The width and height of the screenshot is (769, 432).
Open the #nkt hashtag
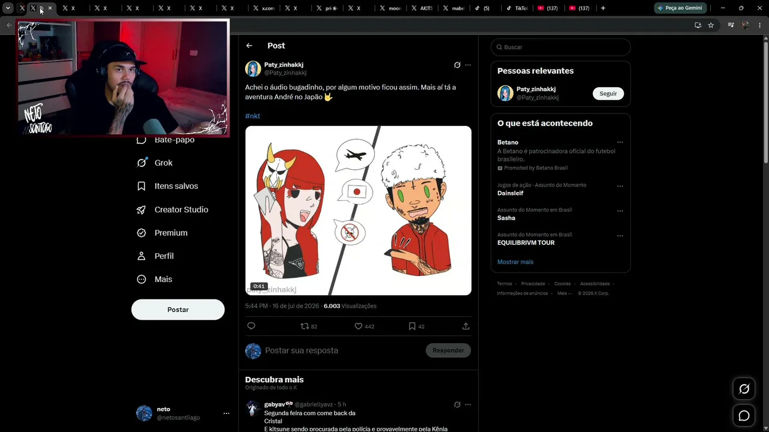point(252,116)
